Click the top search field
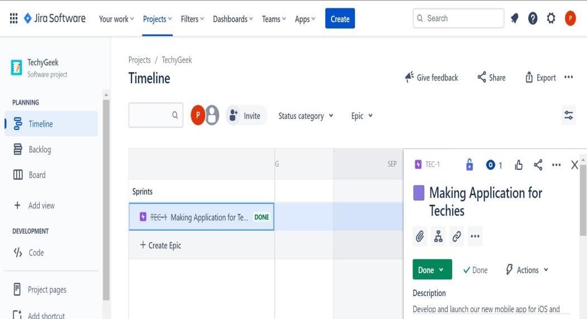This screenshot has height=319, width=587. point(458,18)
